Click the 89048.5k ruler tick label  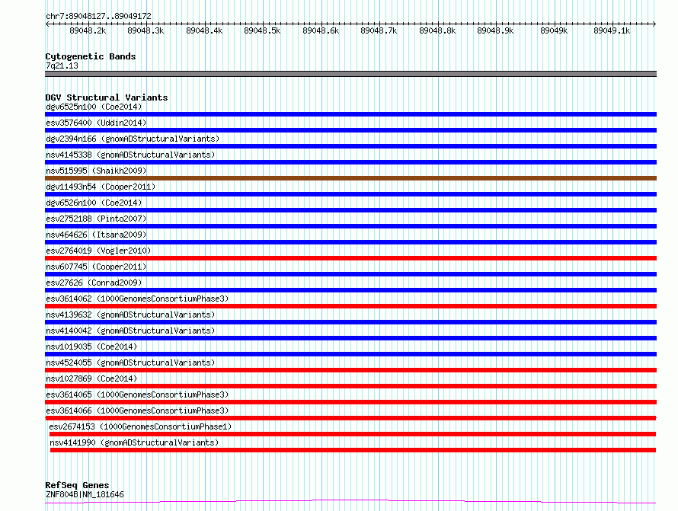tap(262, 30)
